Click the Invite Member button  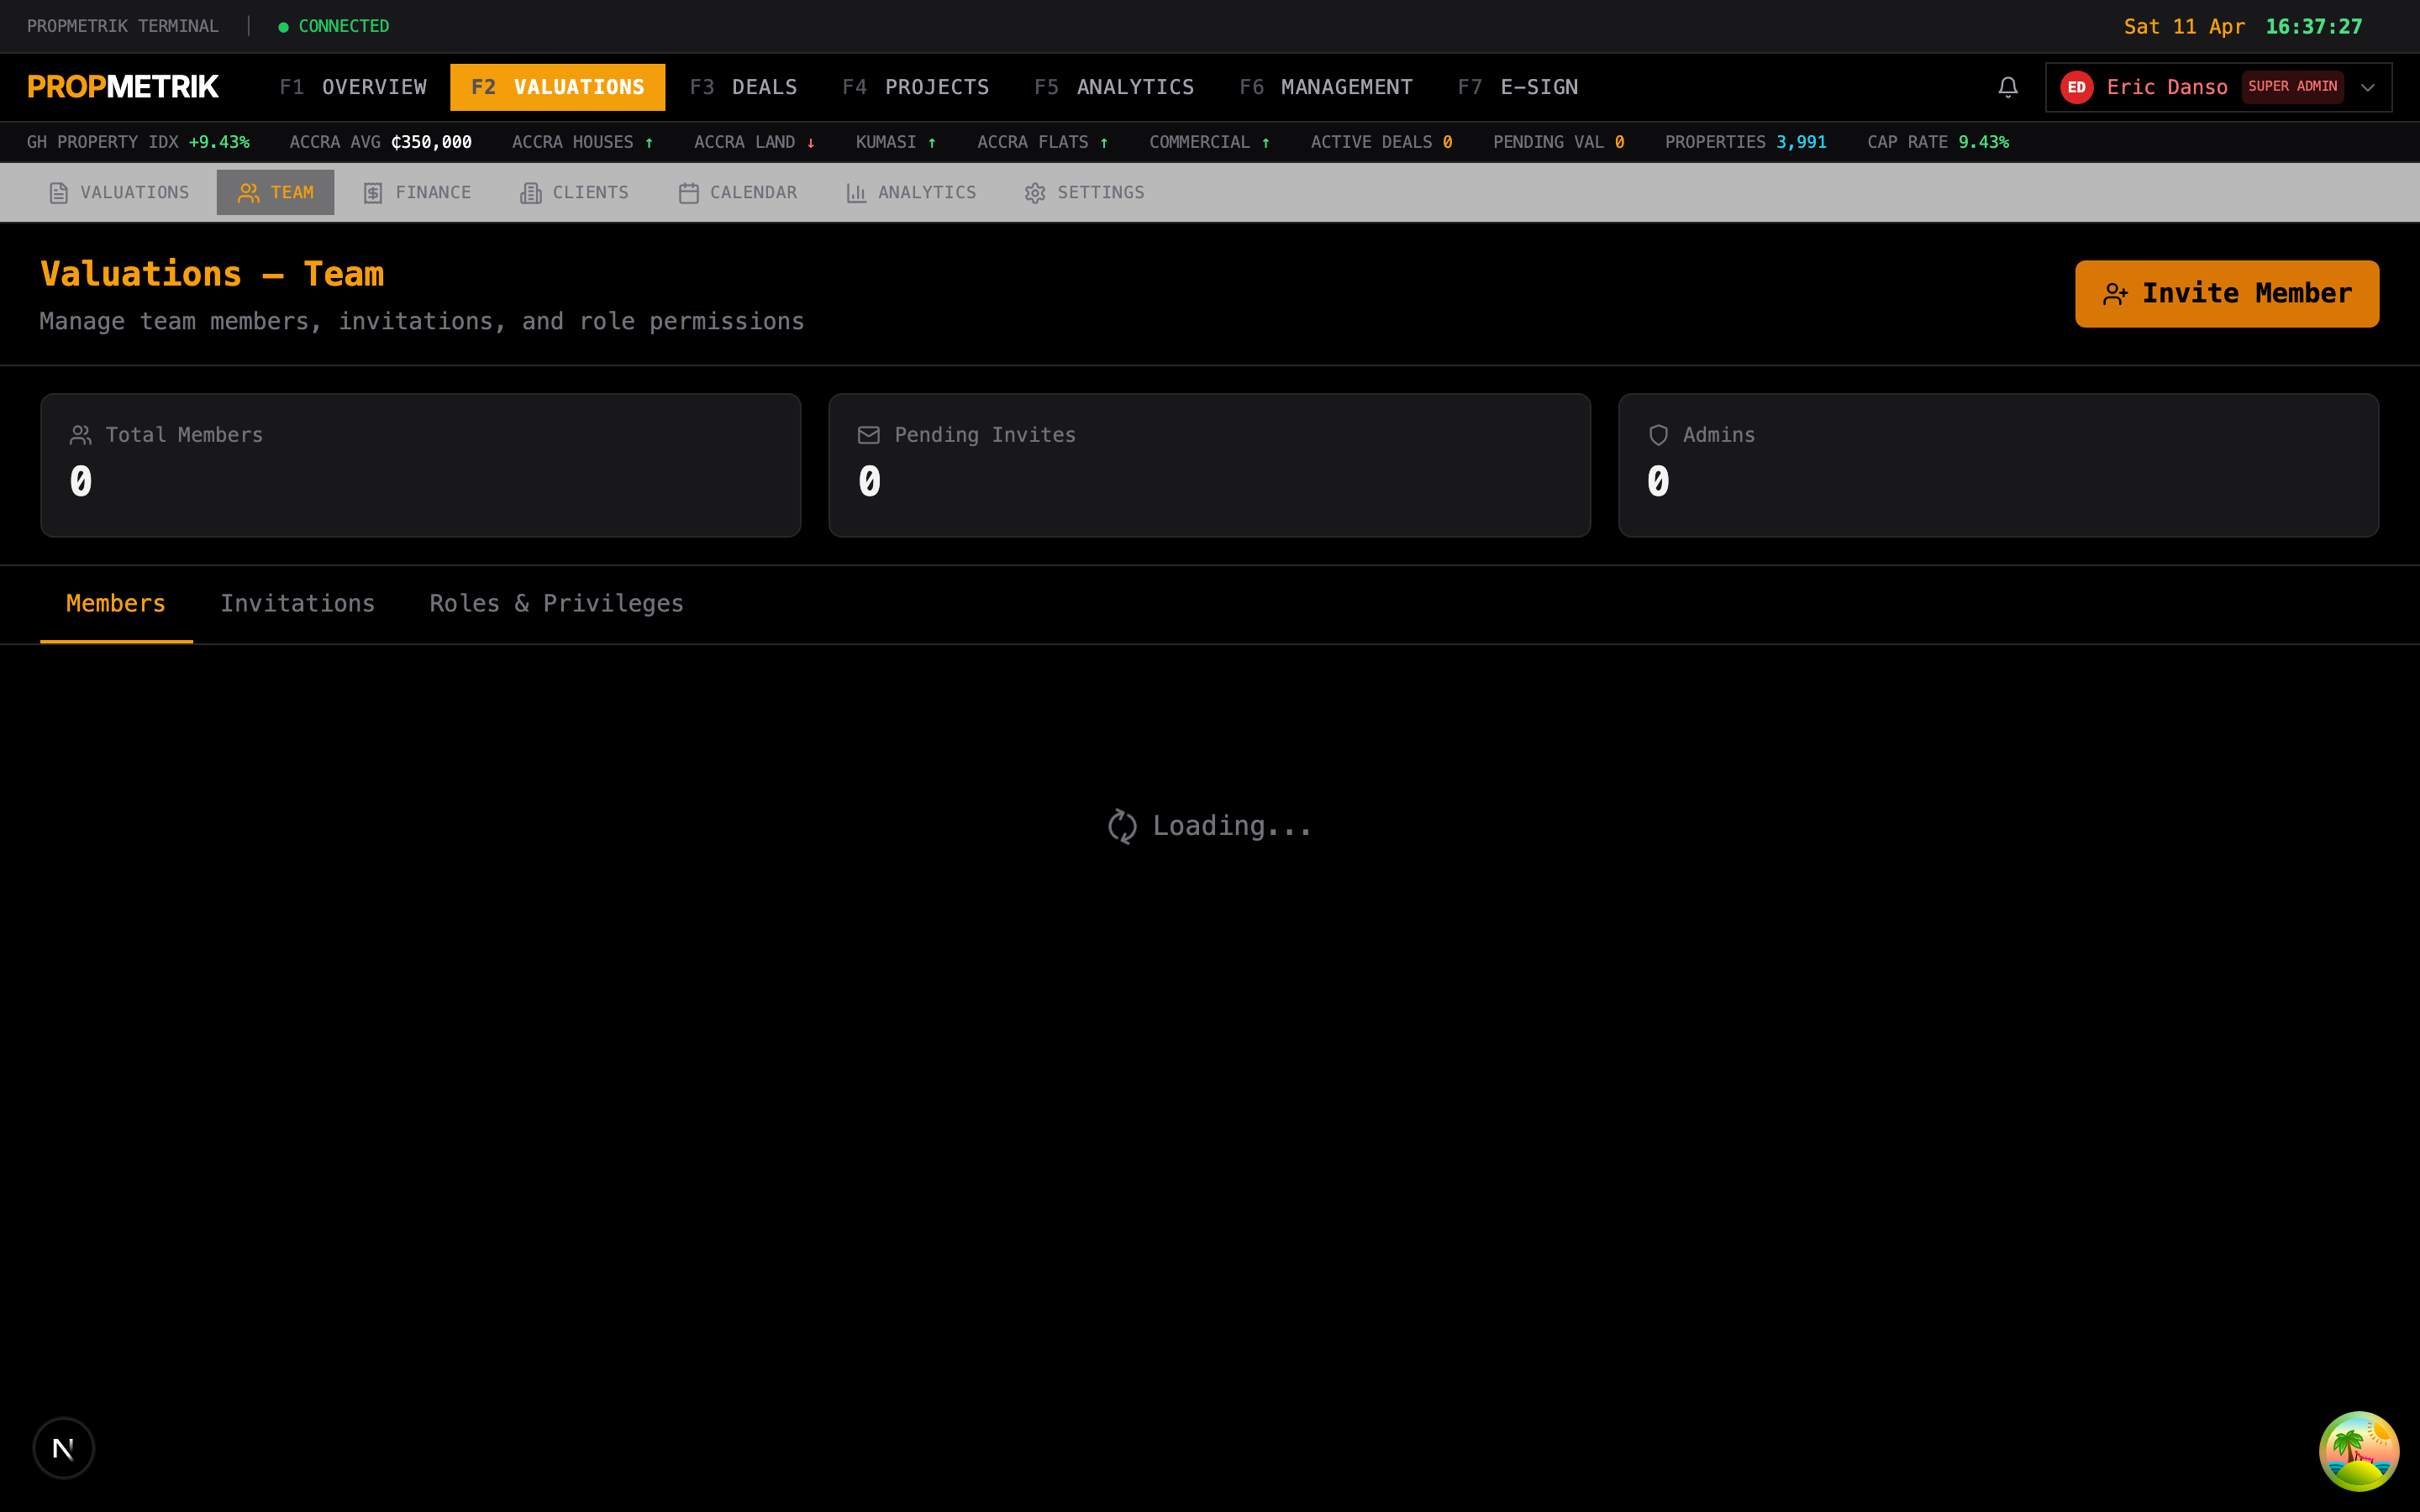tap(2226, 294)
